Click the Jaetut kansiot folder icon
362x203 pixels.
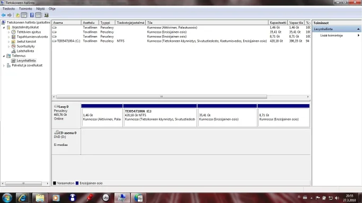coord(14,42)
